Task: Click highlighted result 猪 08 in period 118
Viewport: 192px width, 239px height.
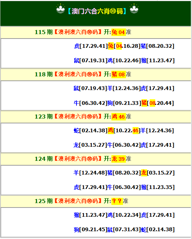Action: [x=118, y=74]
